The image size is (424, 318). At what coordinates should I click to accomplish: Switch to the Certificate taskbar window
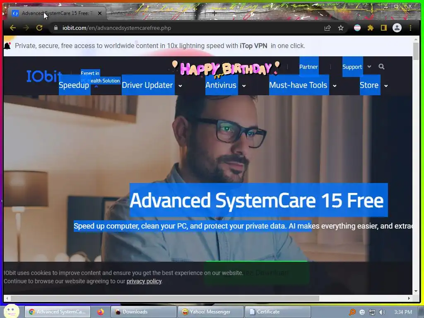point(278,312)
